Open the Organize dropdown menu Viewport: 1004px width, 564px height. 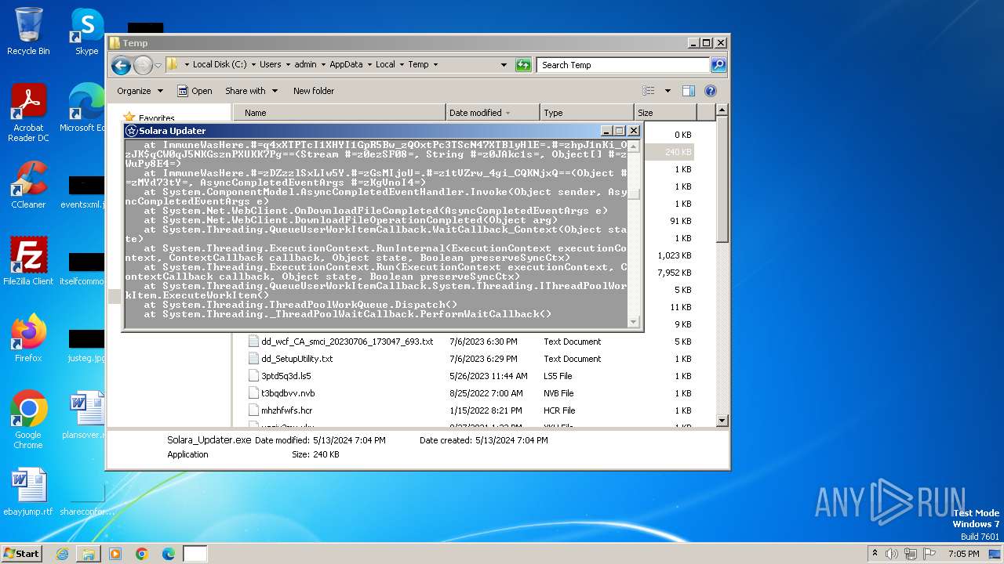140,91
